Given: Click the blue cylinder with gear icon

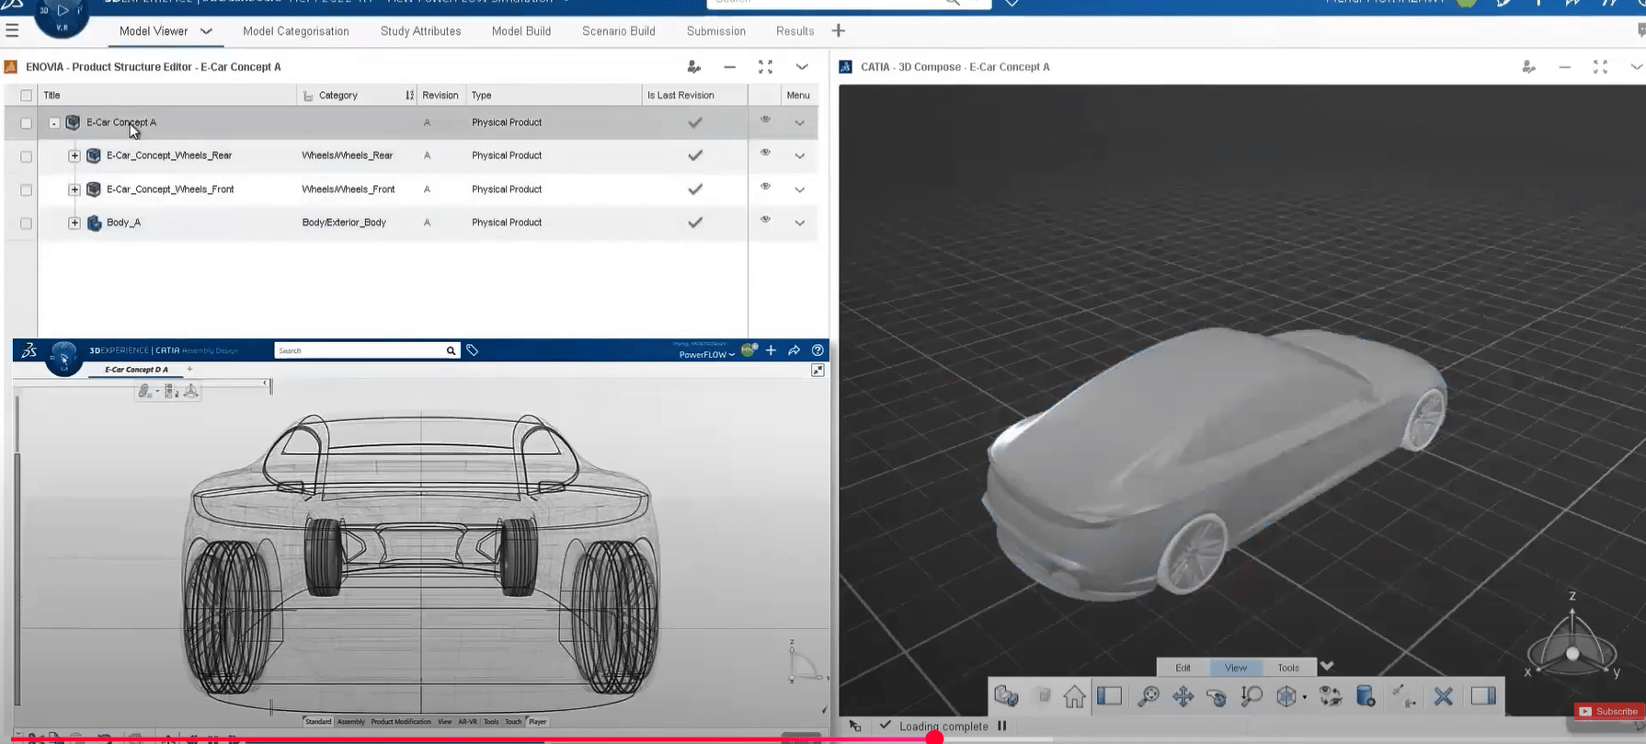Looking at the screenshot, I should pyautogui.click(x=1366, y=696).
